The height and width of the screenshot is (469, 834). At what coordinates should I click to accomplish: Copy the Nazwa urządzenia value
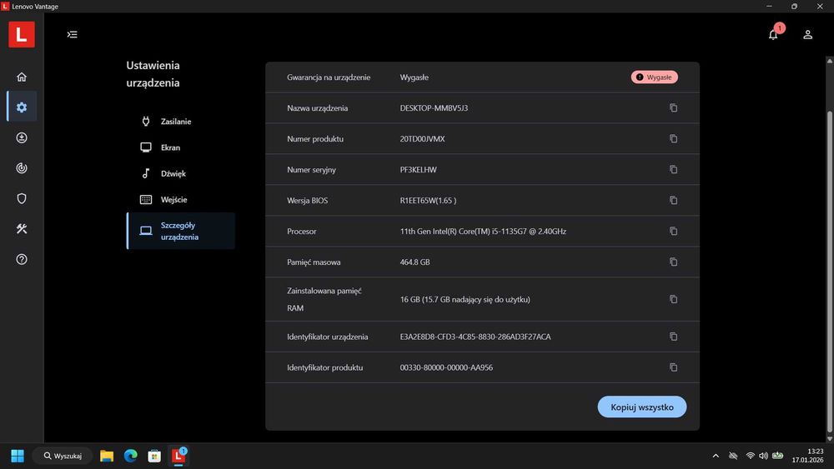(673, 107)
